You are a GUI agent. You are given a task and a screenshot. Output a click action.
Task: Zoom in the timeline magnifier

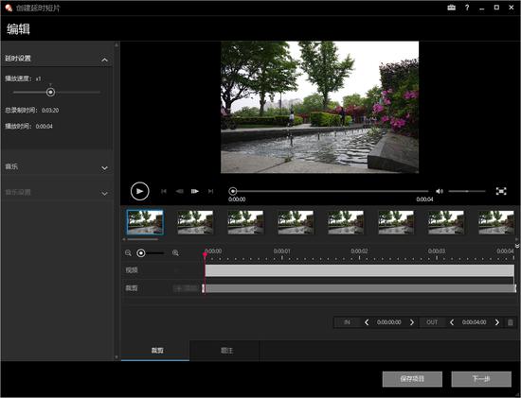point(175,253)
